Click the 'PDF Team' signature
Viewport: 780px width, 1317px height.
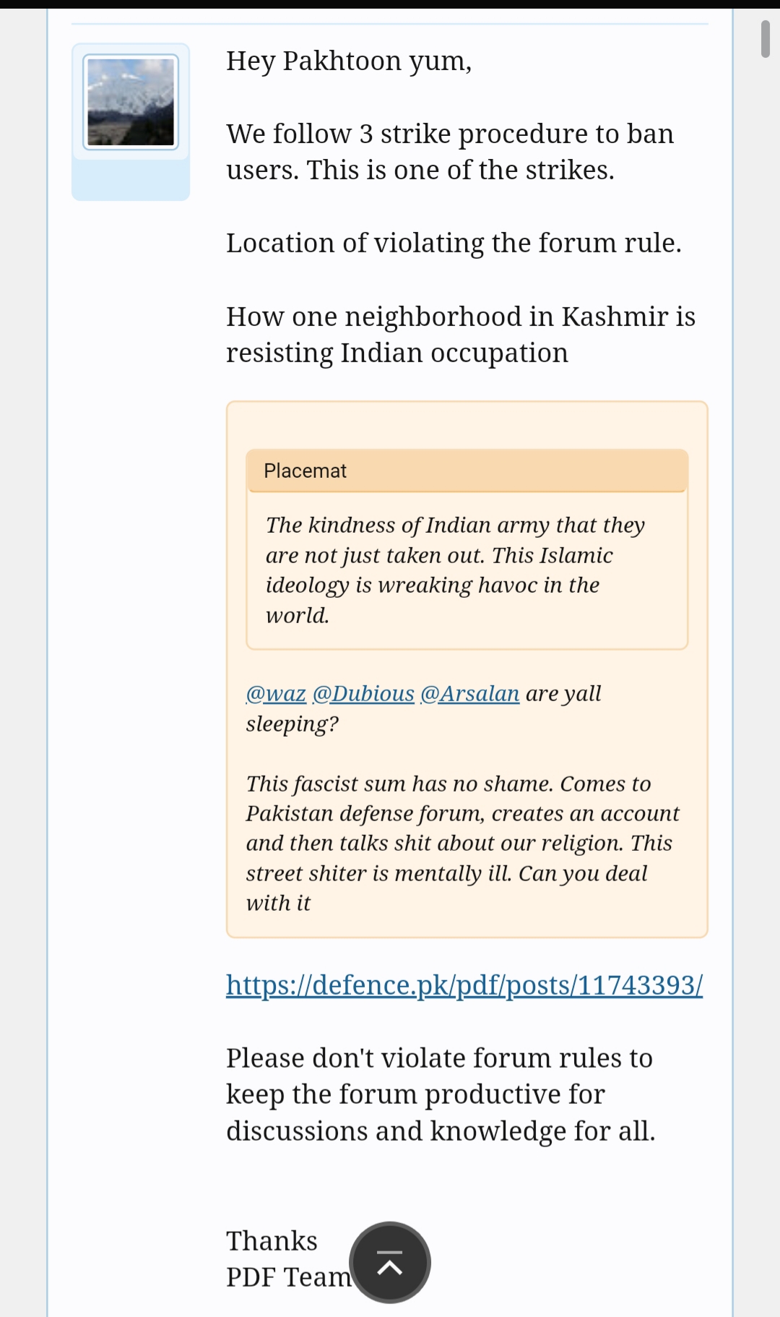(x=288, y=1277)
